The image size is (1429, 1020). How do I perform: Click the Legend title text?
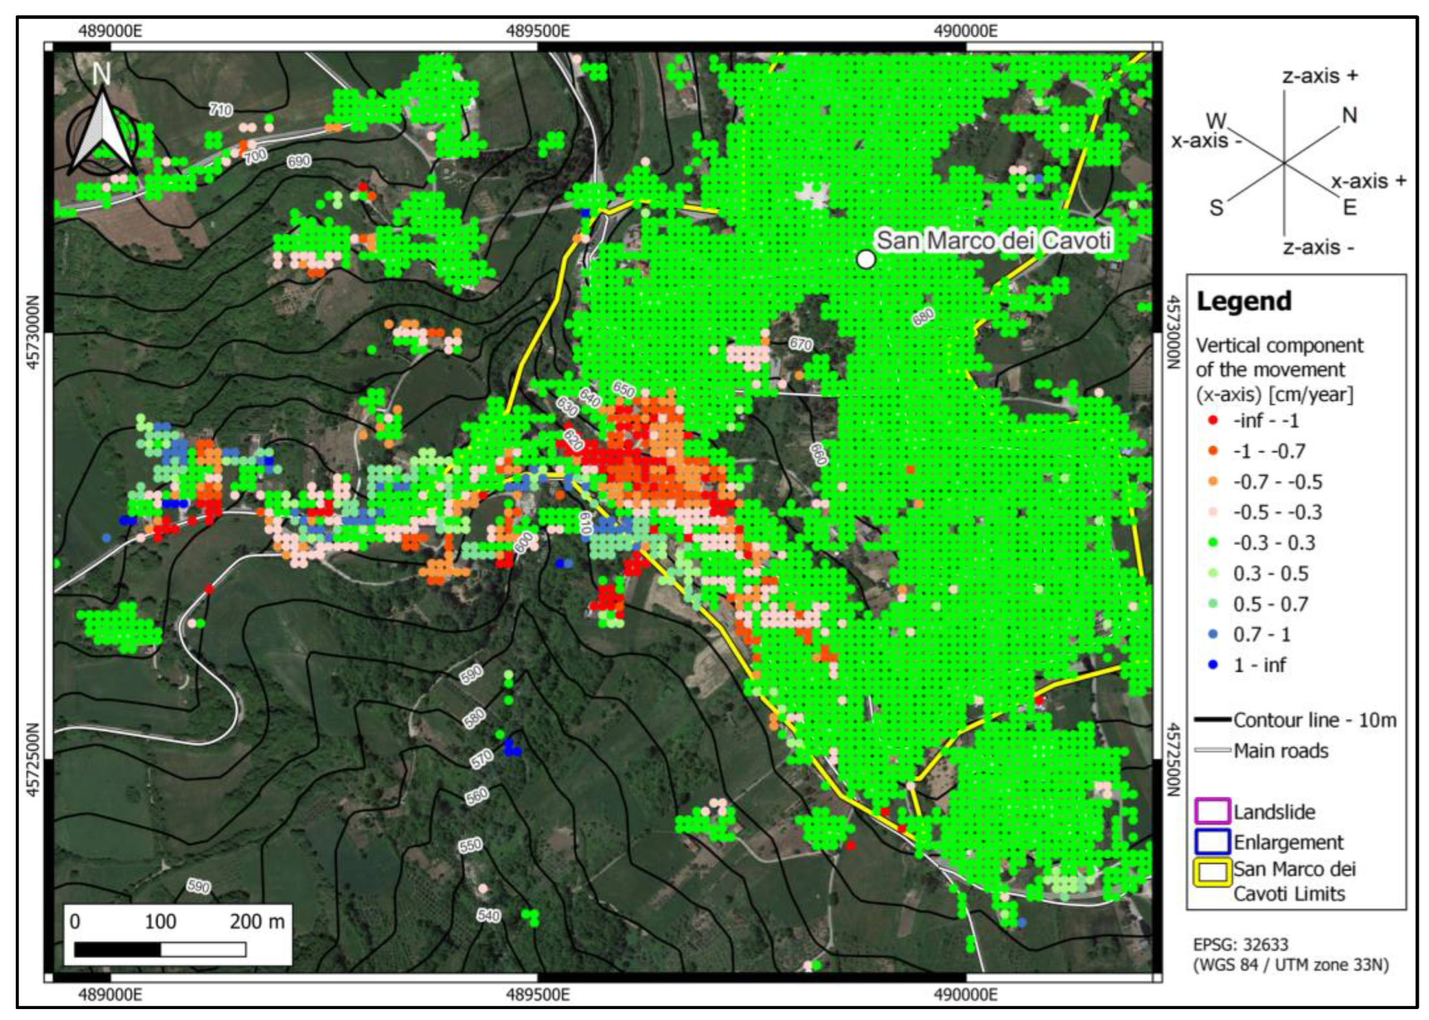1244,302
